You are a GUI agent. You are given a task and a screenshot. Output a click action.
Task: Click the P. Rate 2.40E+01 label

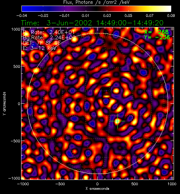point(49,32)
